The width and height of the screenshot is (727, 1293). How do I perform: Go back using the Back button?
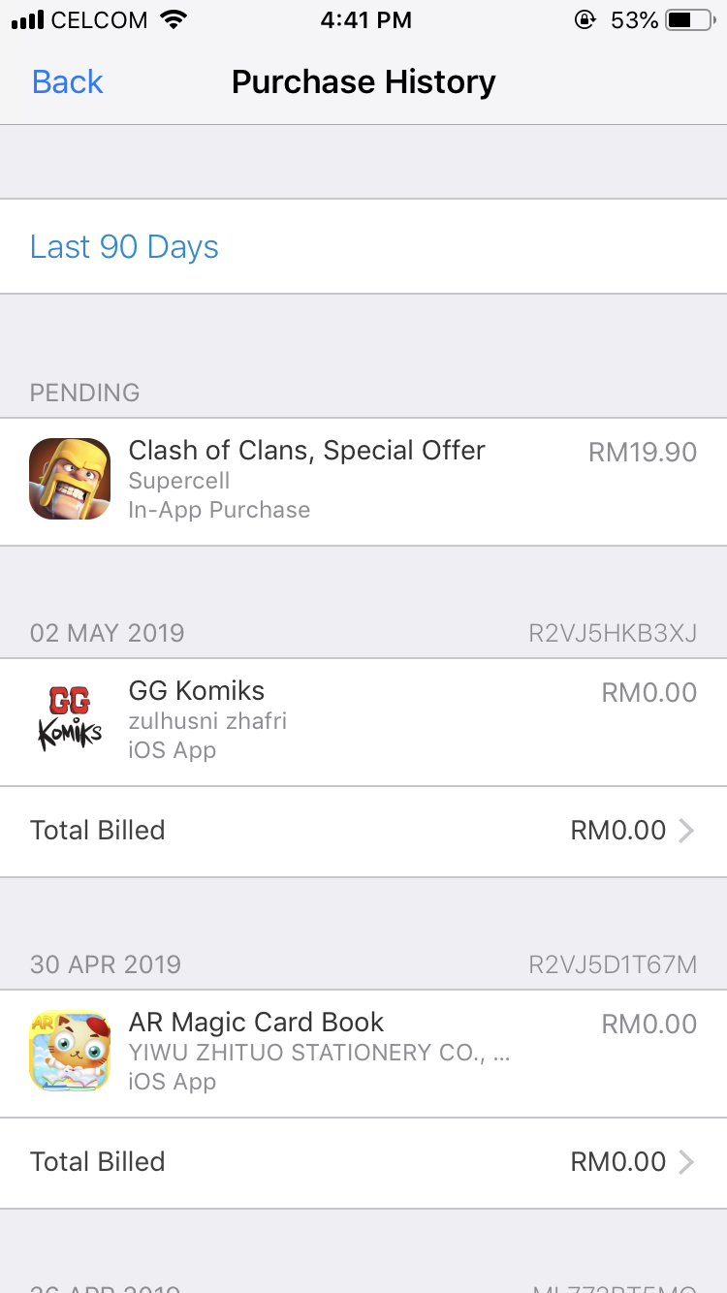click(68, 82)
